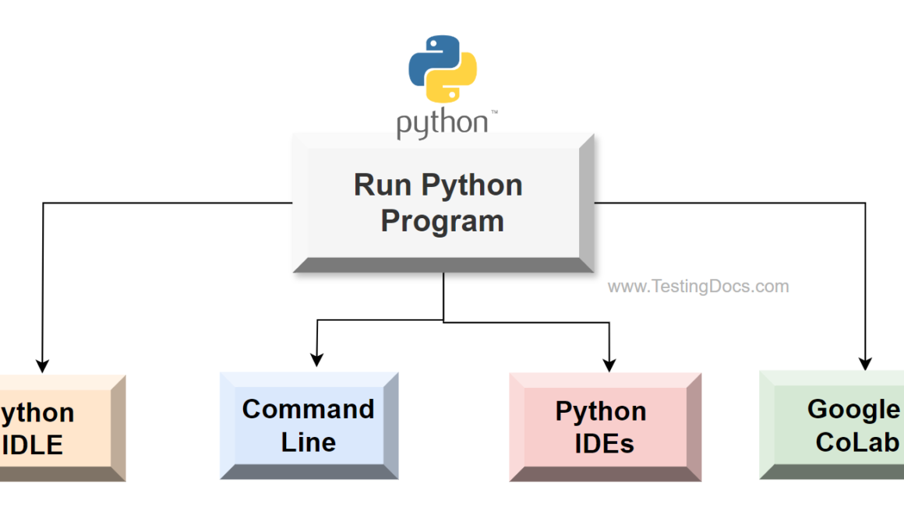Click the python wordmark text under logo

(x=442, y=125)
